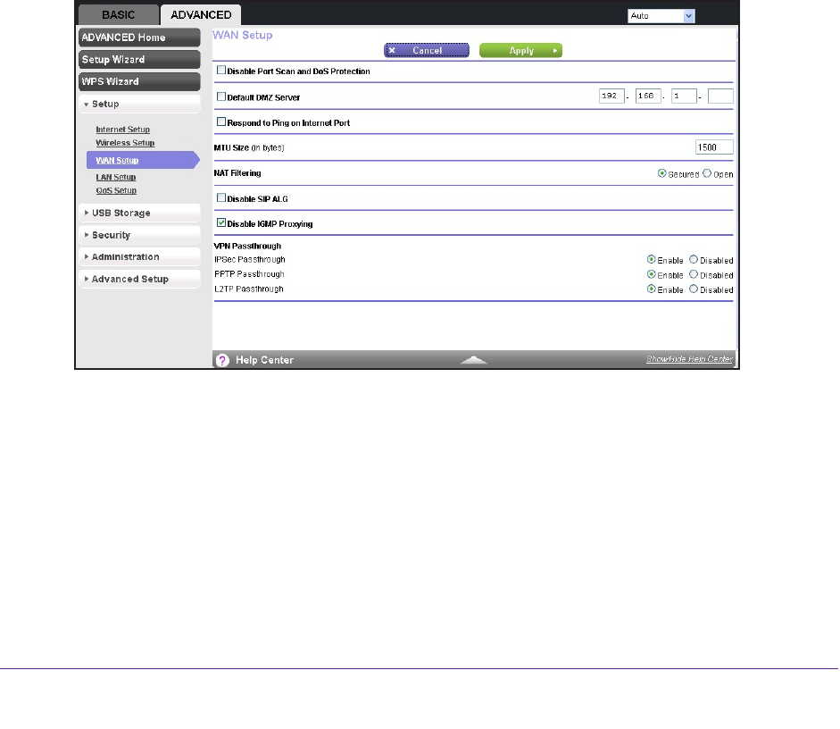Screen dimensions: 840x729
Task: Click the WAN Setup page heading
Action: 243,35
